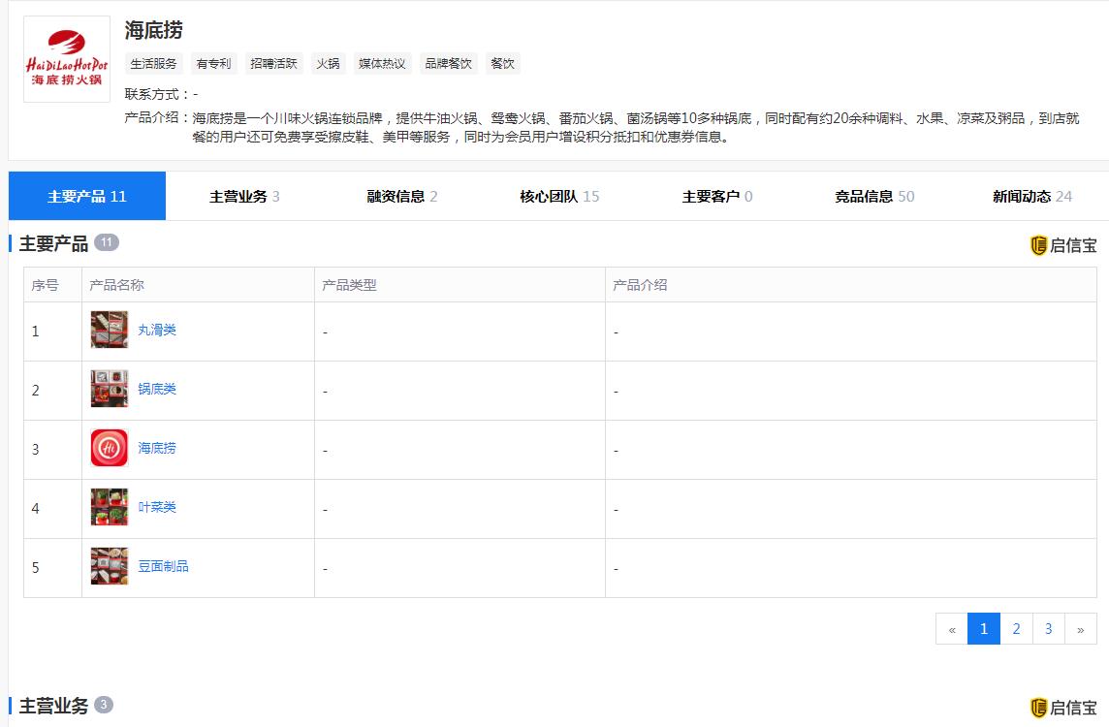Click the 主要产品 section heading

pos(53,244)
